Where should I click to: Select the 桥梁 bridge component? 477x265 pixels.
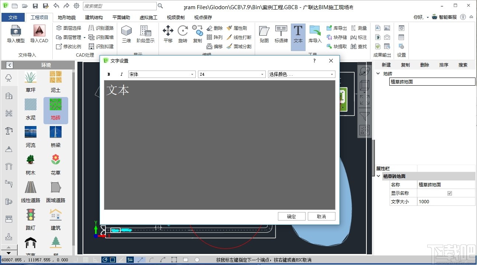(56, 137)
